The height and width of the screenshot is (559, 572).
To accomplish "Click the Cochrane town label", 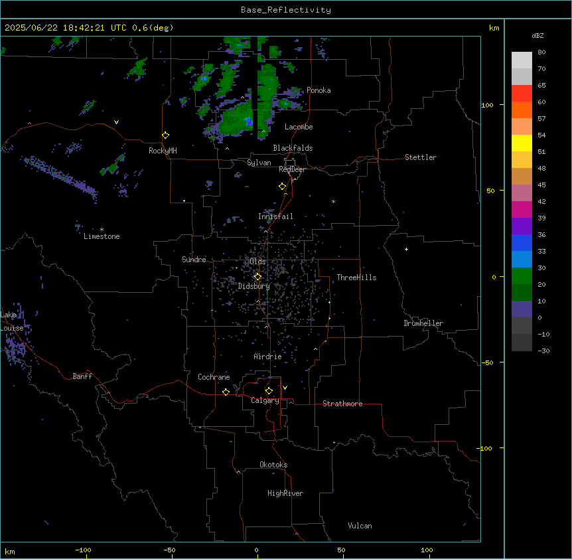I will (214, 377).
